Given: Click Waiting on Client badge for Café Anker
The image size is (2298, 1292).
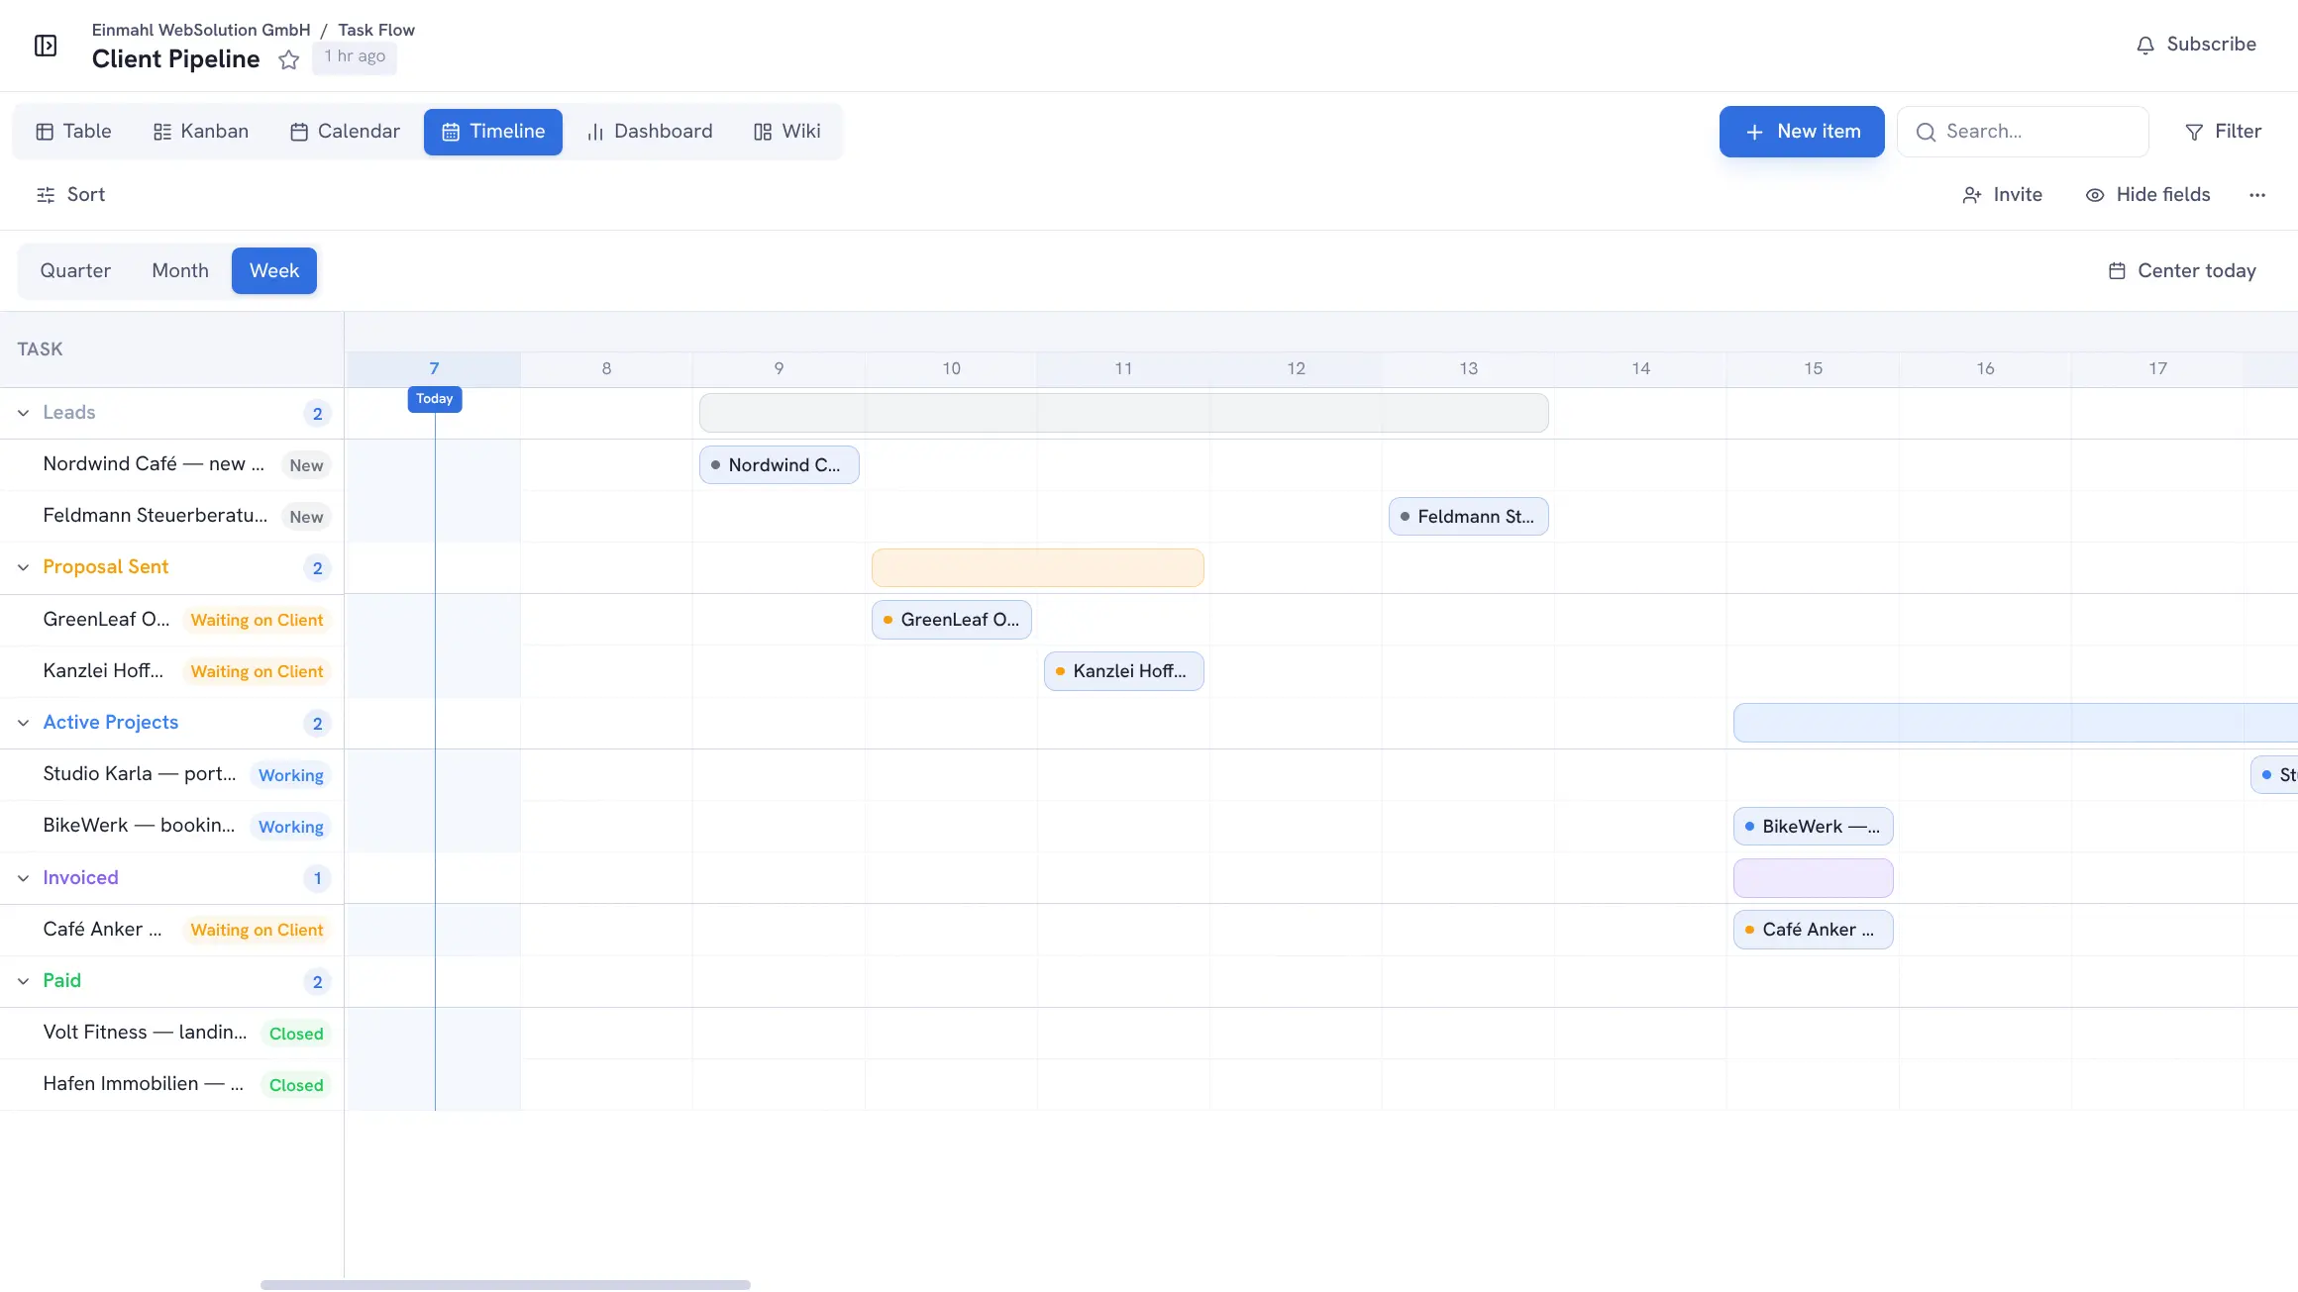Looking at the screenshot, I should coord(257,930).
